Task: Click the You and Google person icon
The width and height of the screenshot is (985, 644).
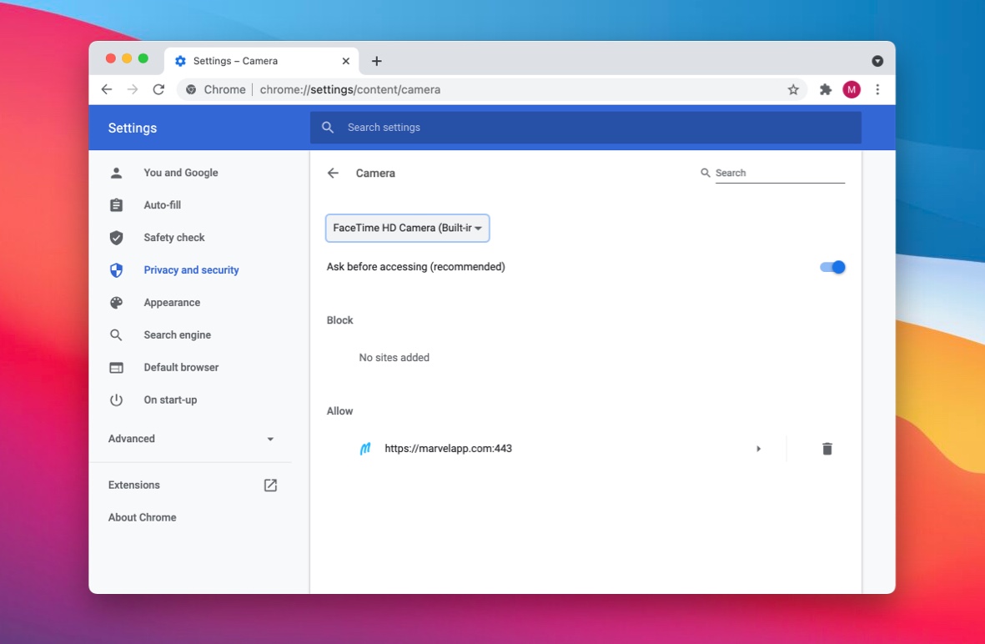Action: [116, 173]
